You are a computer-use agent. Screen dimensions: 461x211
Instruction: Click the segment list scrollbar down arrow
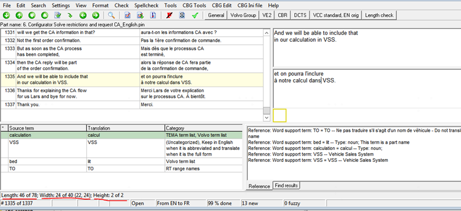pos(267,118)
